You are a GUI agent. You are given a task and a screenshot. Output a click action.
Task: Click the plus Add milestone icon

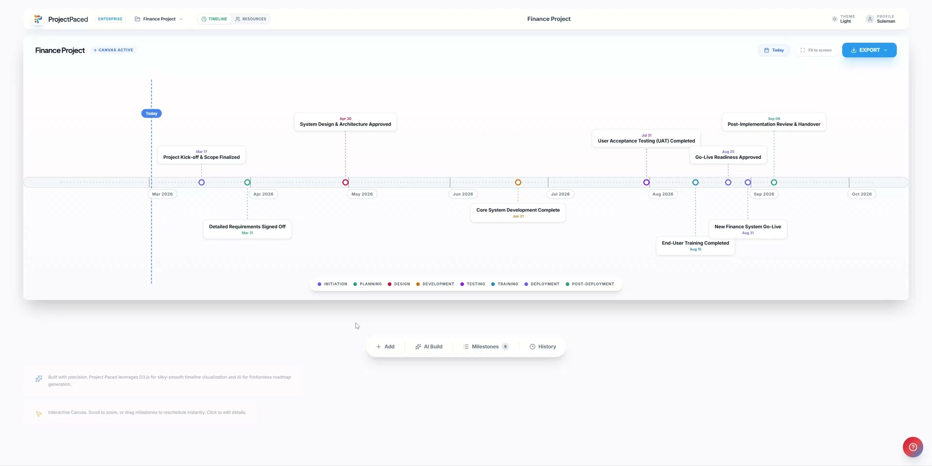point(379,347)
